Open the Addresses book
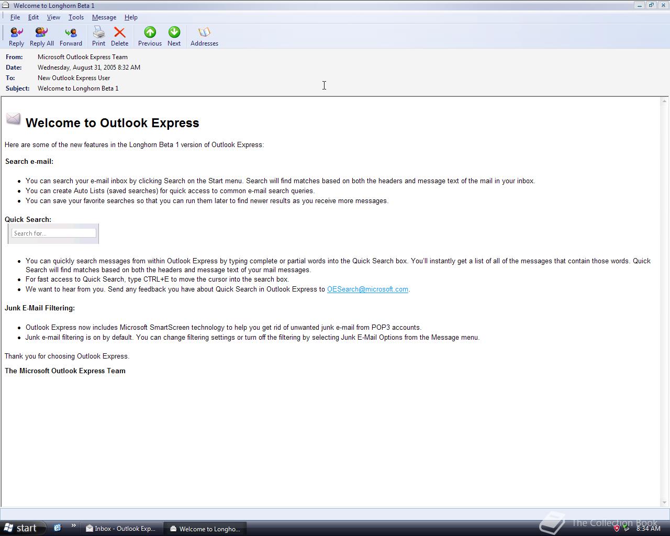The height and width of the screenshot is (536, 670). [204, 37]
